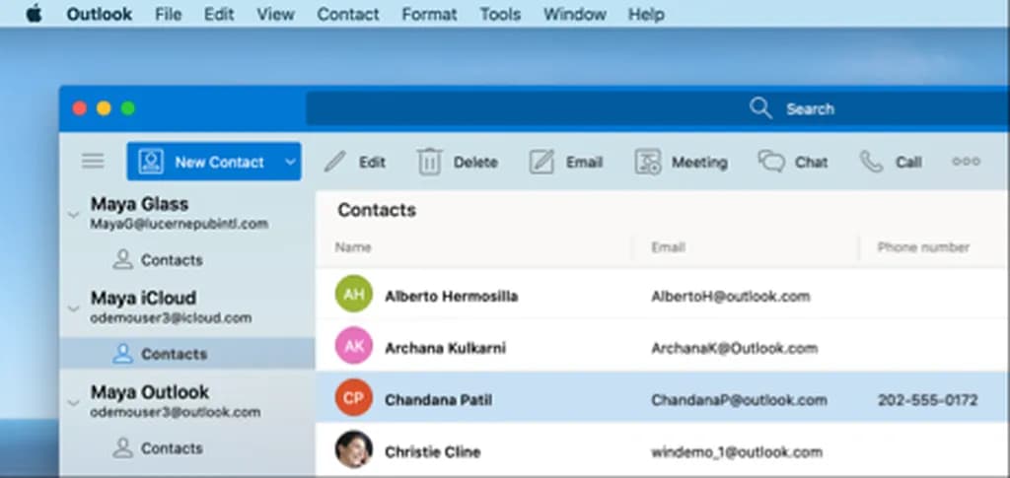Screen dimensions: 1010x478
Task: Schedule a meeting with the Meeting icon
Action: click(647, 162)
